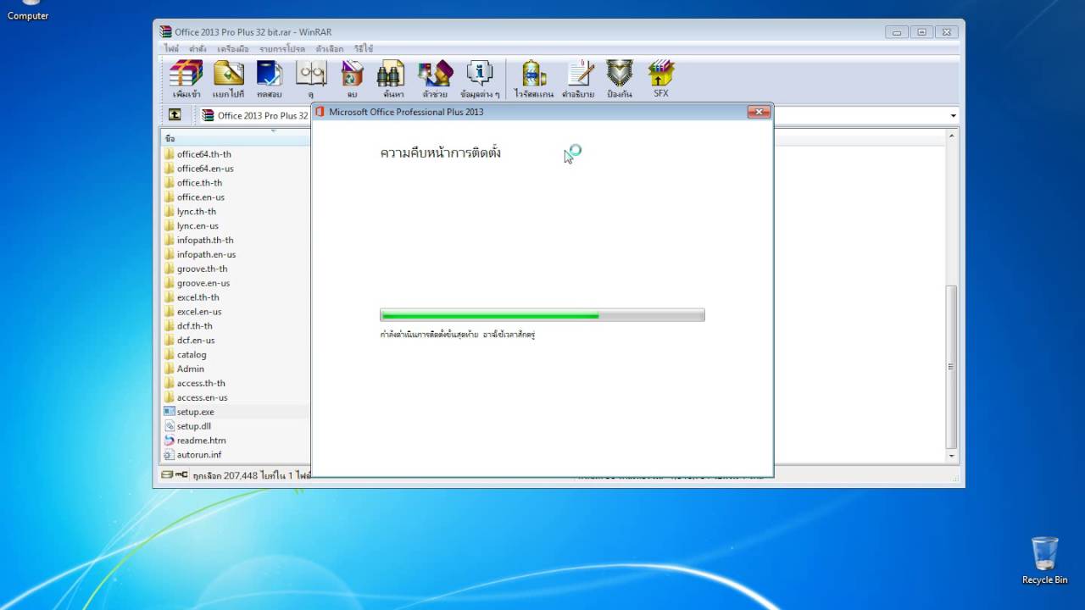Select the autorun.inf file icon
The width and height of the screenshot is (1085, 610).
click(170, 455)
